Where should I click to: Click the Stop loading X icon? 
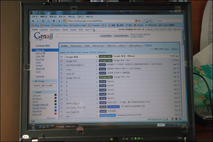tap(48, 21)
